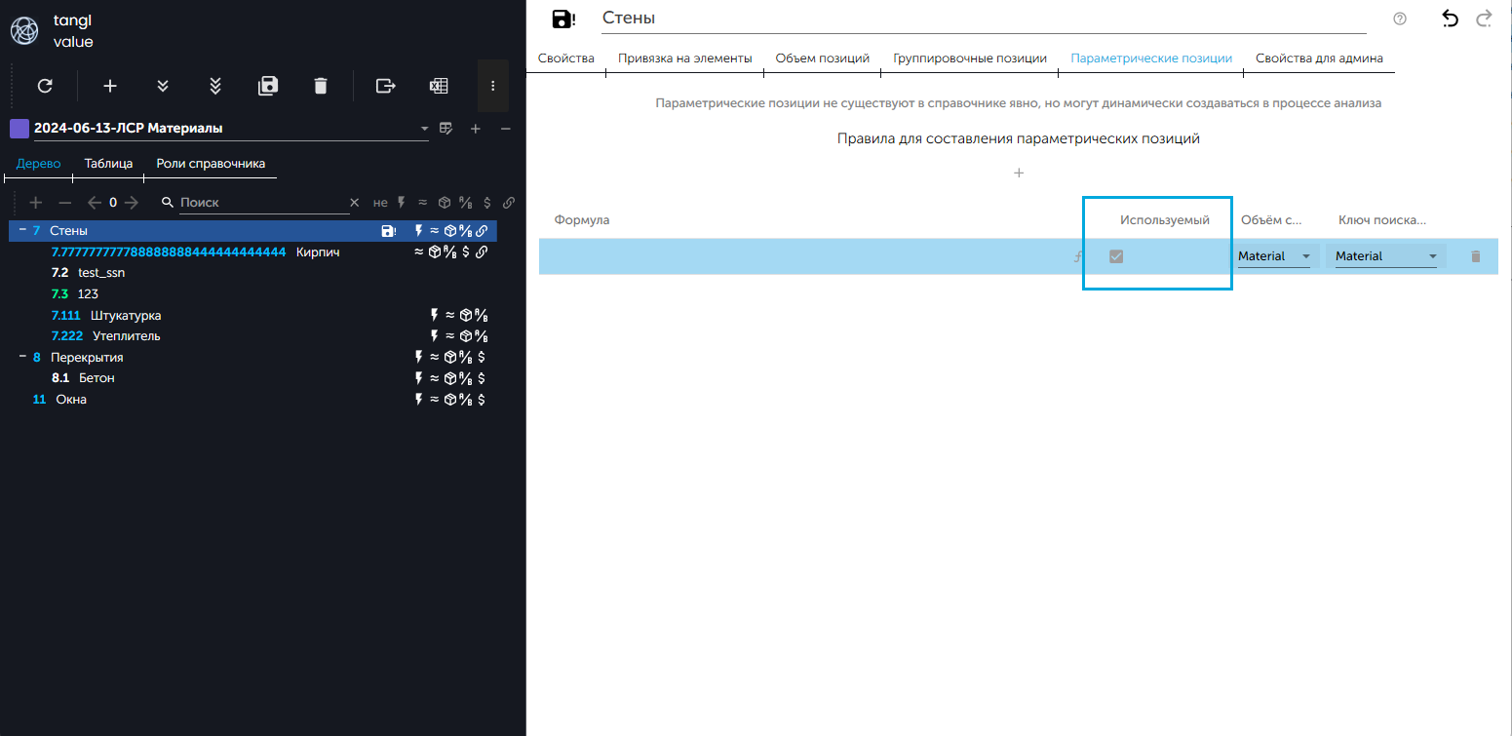The height and width of the screenshot is (736, 1512).
Task: Click the Excel export icon
Action: click(x=439, y=86)
